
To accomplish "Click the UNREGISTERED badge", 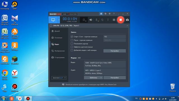I will click(73, 14).
